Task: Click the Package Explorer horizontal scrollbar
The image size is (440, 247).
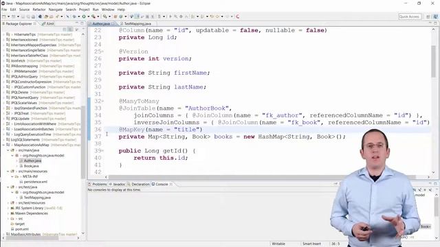Action: click(32, 238)
